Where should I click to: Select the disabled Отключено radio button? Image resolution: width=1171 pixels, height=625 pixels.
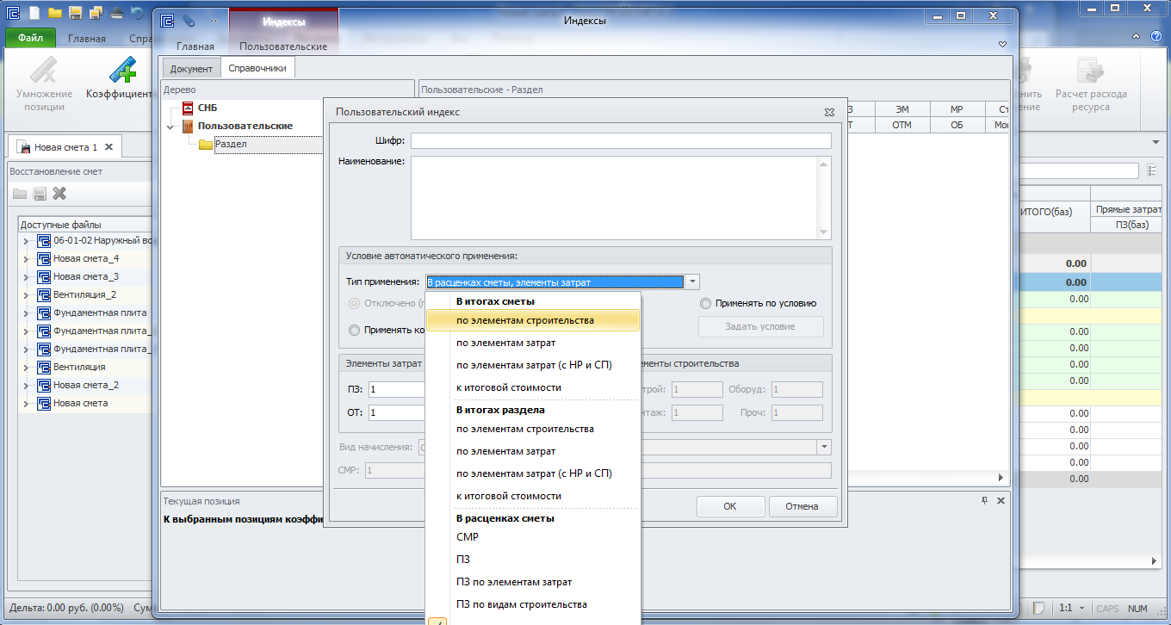click(x=354, y=304)
